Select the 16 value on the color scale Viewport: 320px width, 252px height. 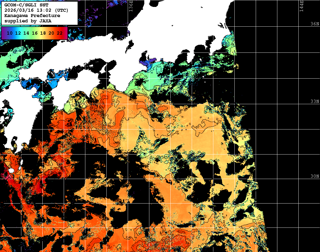pos(35,33)
